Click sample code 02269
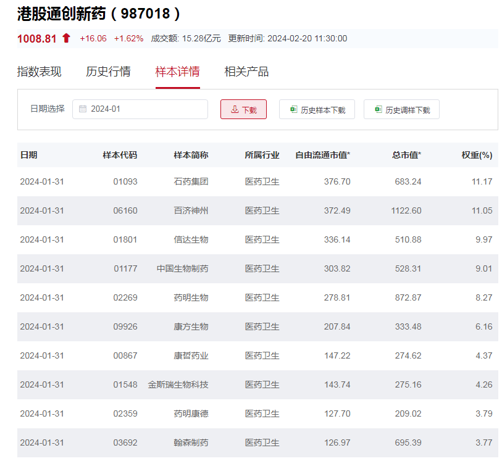This screenshot has width=502, height=461. (125, 297)
